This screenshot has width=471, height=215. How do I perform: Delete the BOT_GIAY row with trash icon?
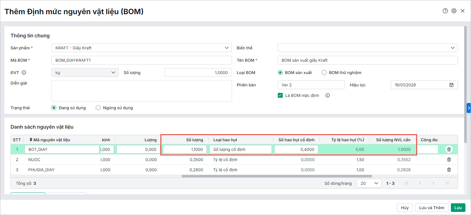(449, 149)
